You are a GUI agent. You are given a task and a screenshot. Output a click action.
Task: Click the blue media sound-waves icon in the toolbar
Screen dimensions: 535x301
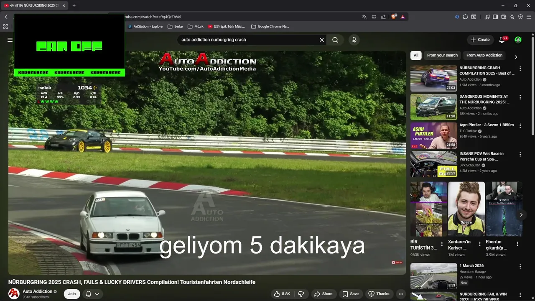point(456,17)
